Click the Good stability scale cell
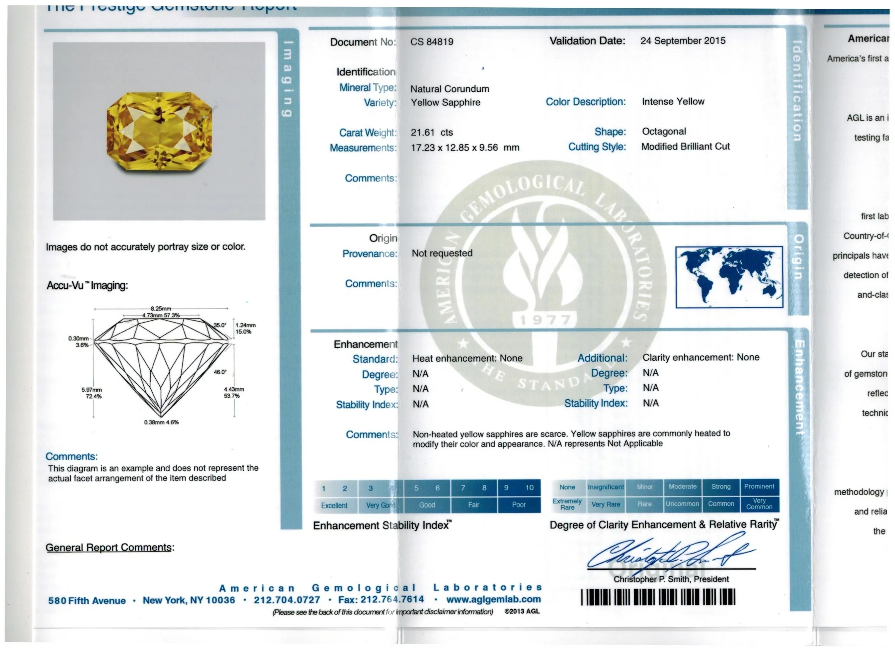895x651 pixels. pos(427,505)
